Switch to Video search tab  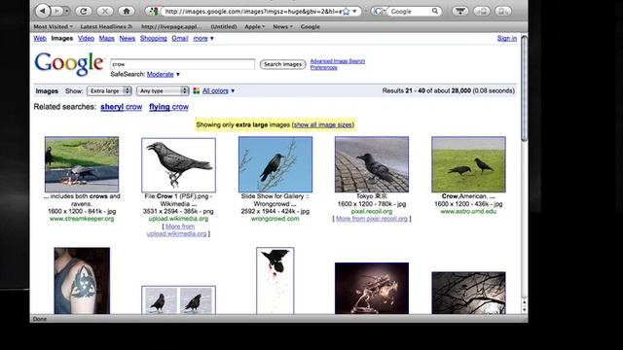[86, 39]
